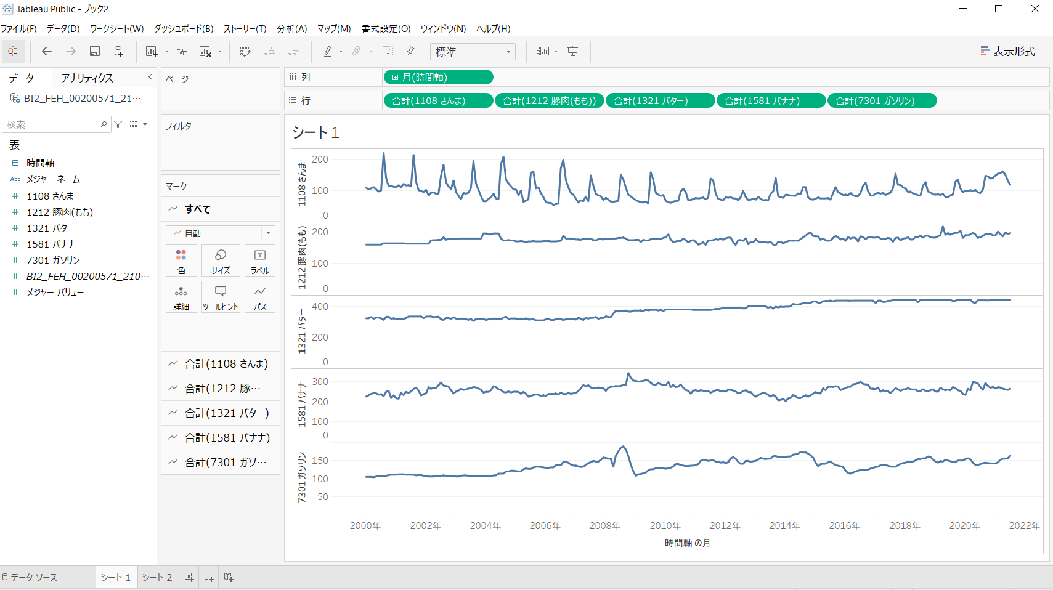Open the ファイル(F) menu
This screenshot has height=590, width=1053.
[x=19, y=29]
